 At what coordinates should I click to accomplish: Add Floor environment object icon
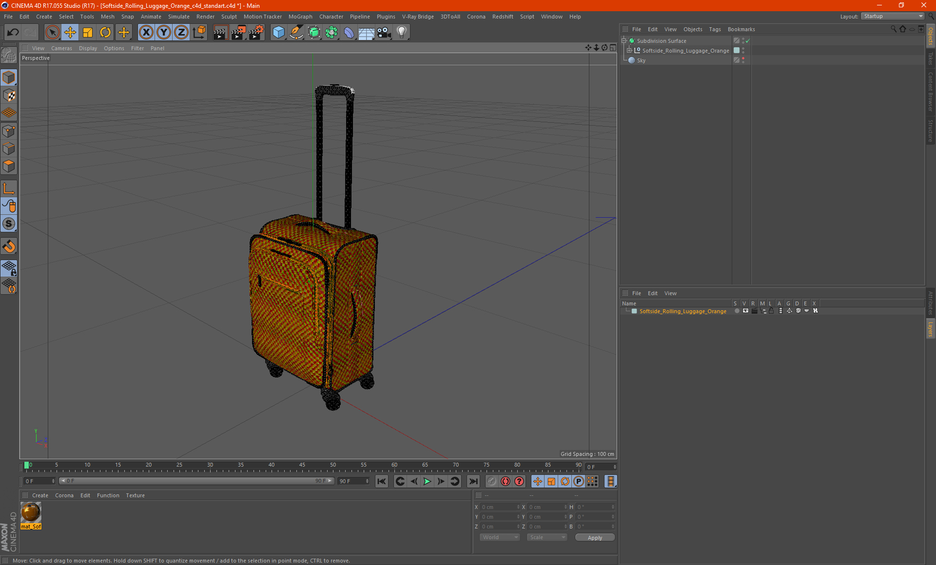(366, 33)
